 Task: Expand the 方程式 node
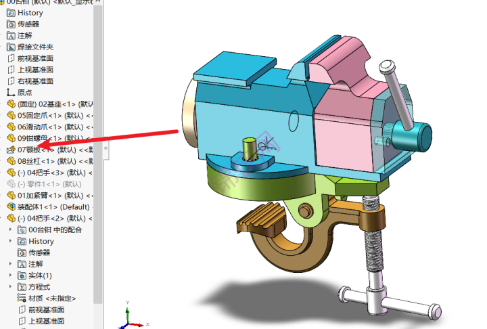point(10,287)
